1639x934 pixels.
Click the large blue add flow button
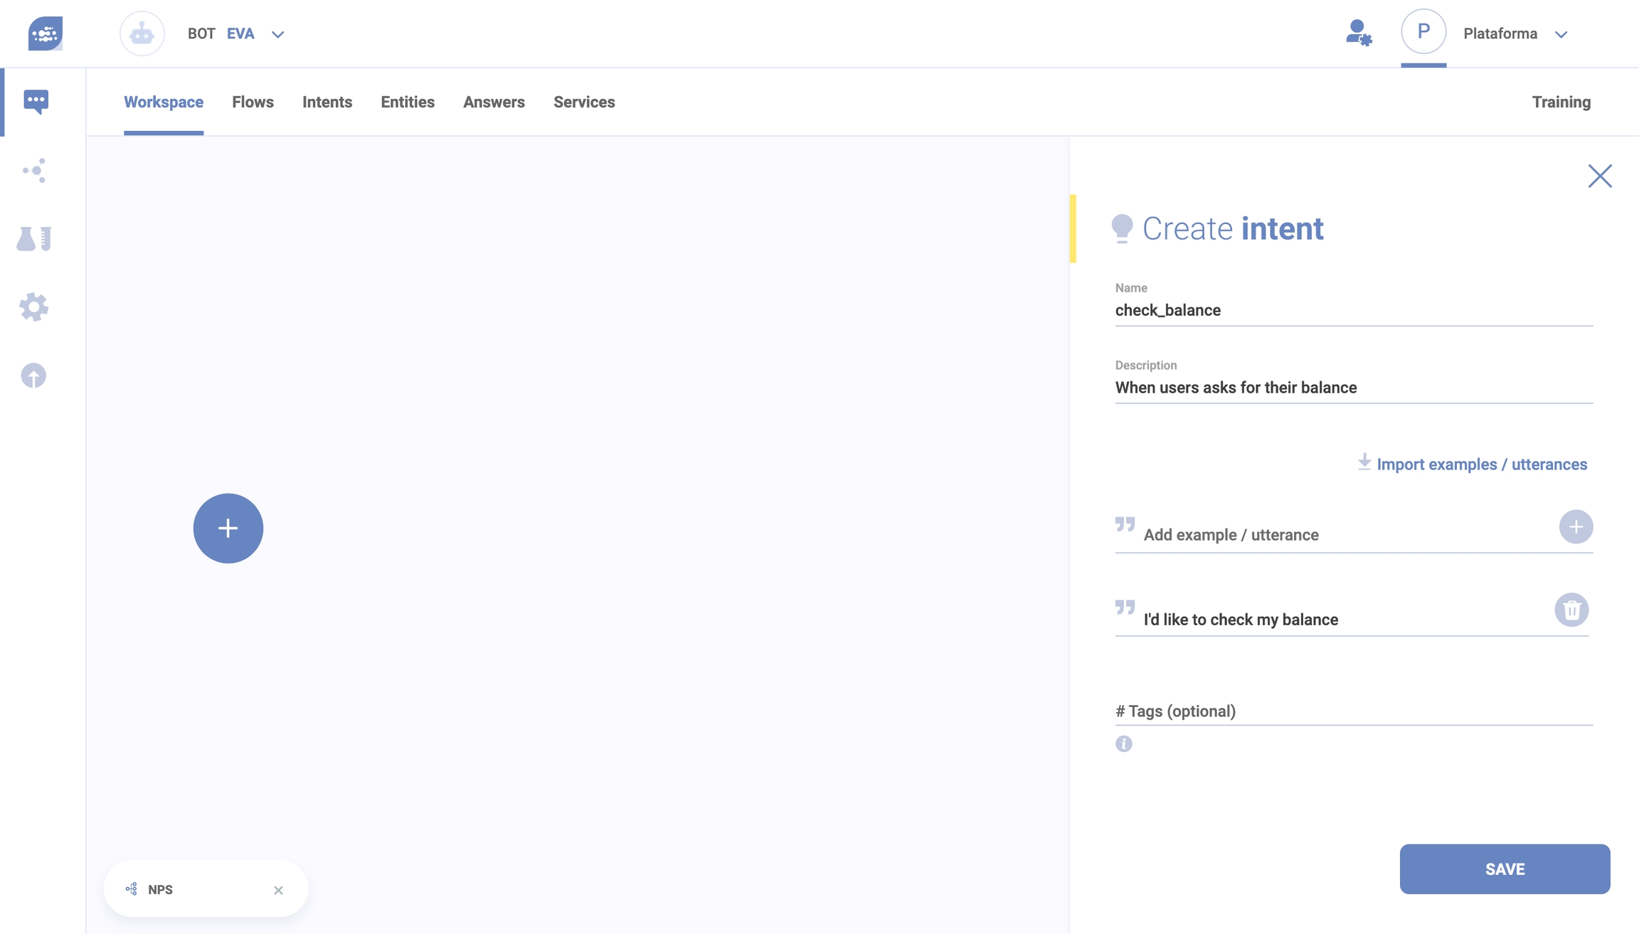coord(228,528)
